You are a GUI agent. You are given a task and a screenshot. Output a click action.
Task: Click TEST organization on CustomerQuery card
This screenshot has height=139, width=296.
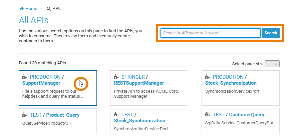[219, 115]
